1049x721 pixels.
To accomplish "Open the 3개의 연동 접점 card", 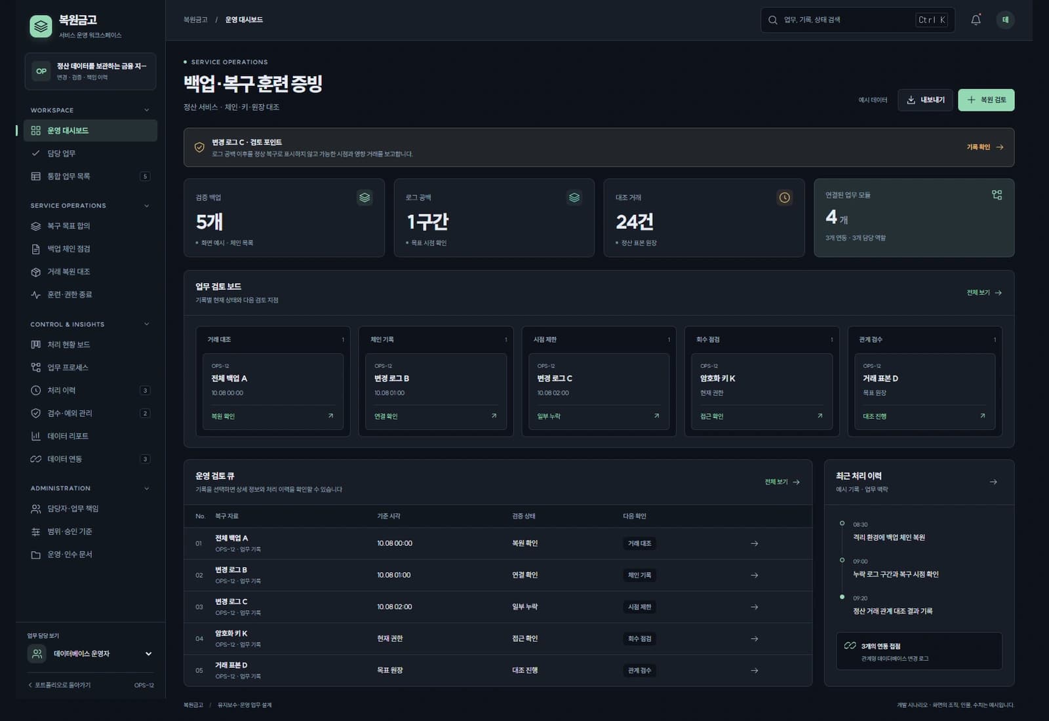I will pos(919,651).
